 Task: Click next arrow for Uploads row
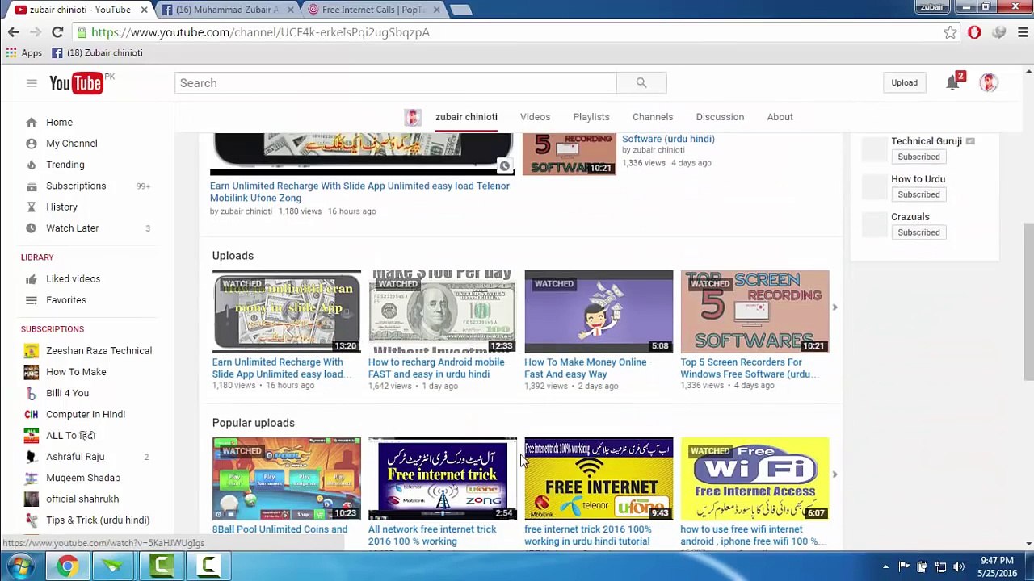pos(834,307)
